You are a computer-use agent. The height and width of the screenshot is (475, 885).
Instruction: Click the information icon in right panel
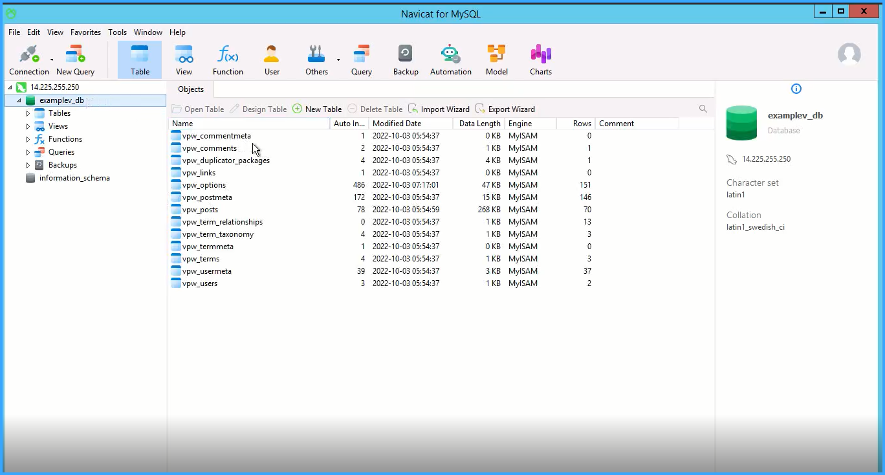(796, 89)
